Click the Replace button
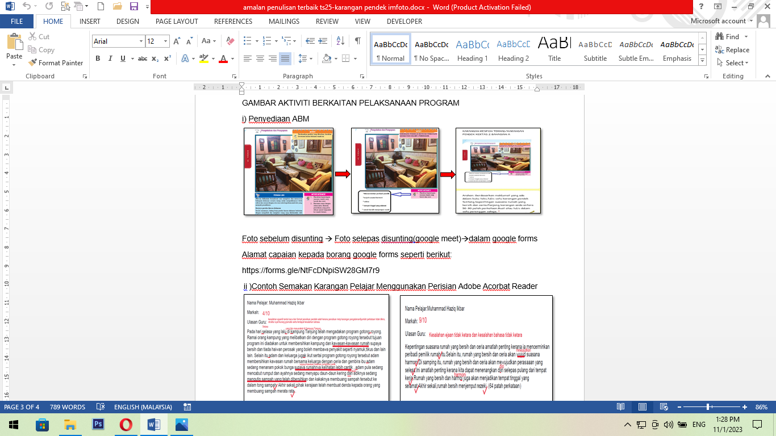Viewport: 776px width, 436px height. click(x=732, y=50)
